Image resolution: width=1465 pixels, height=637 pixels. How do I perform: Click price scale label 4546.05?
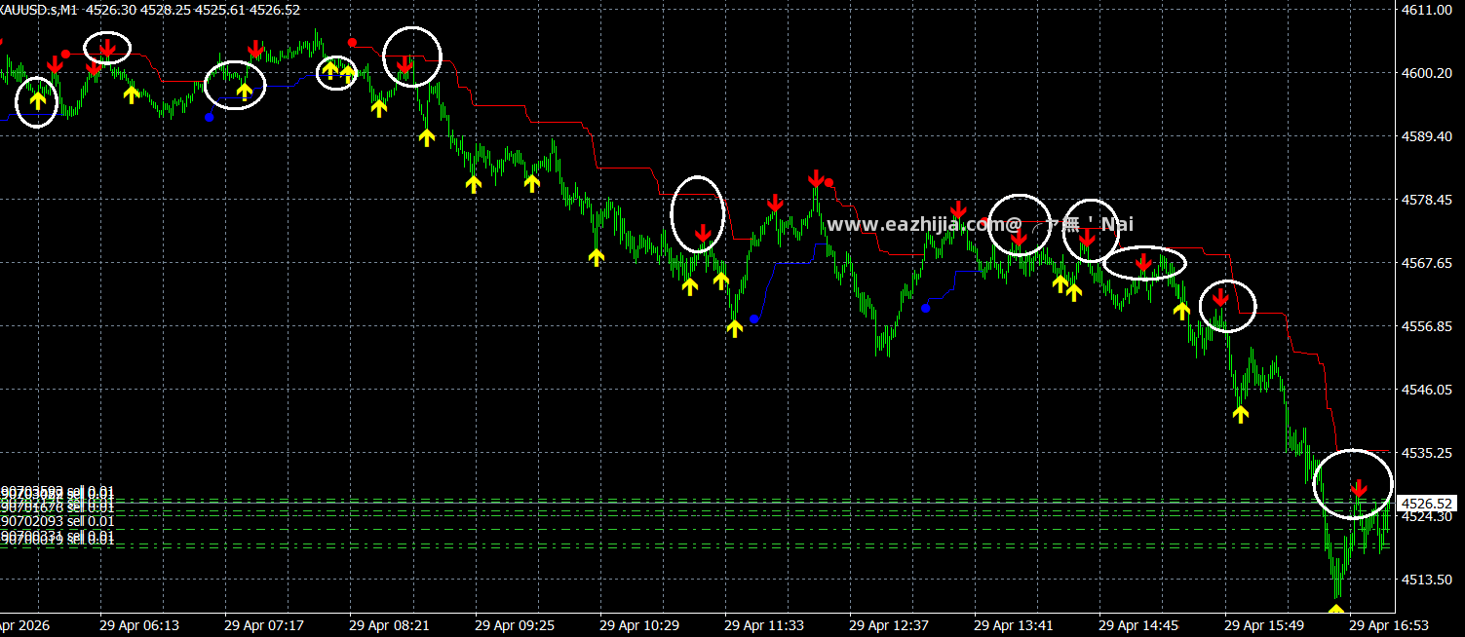tap(1426, 390)
